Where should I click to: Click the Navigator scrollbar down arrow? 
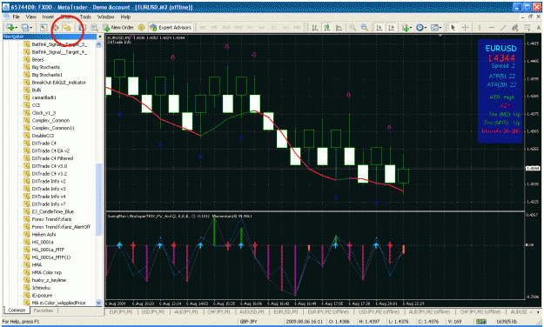click(98, 303)
